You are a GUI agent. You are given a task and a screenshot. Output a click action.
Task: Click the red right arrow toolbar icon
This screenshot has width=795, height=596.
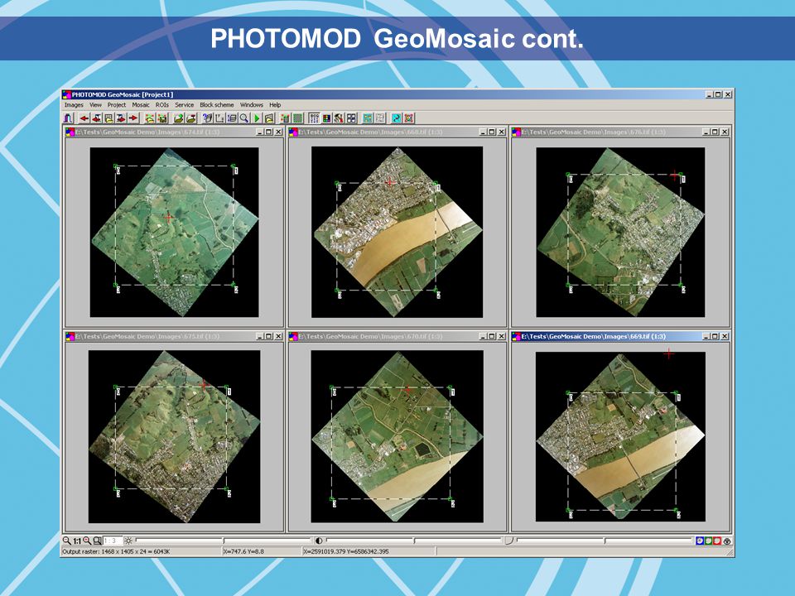pyautogui.click(x=133, y=118)
